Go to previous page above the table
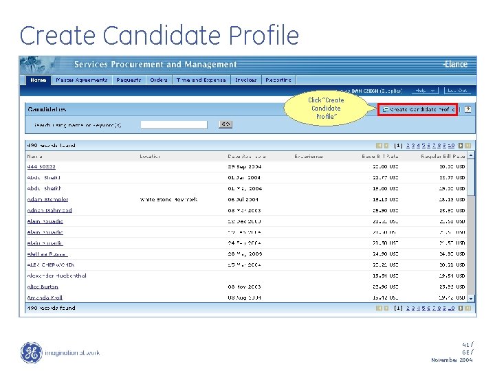Viewport: 495px width, 371px height. click(x=386, y=146)
